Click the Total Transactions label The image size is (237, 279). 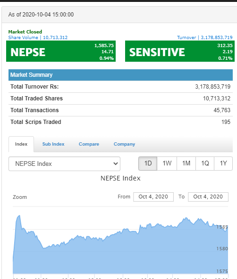tap(34, 110)
